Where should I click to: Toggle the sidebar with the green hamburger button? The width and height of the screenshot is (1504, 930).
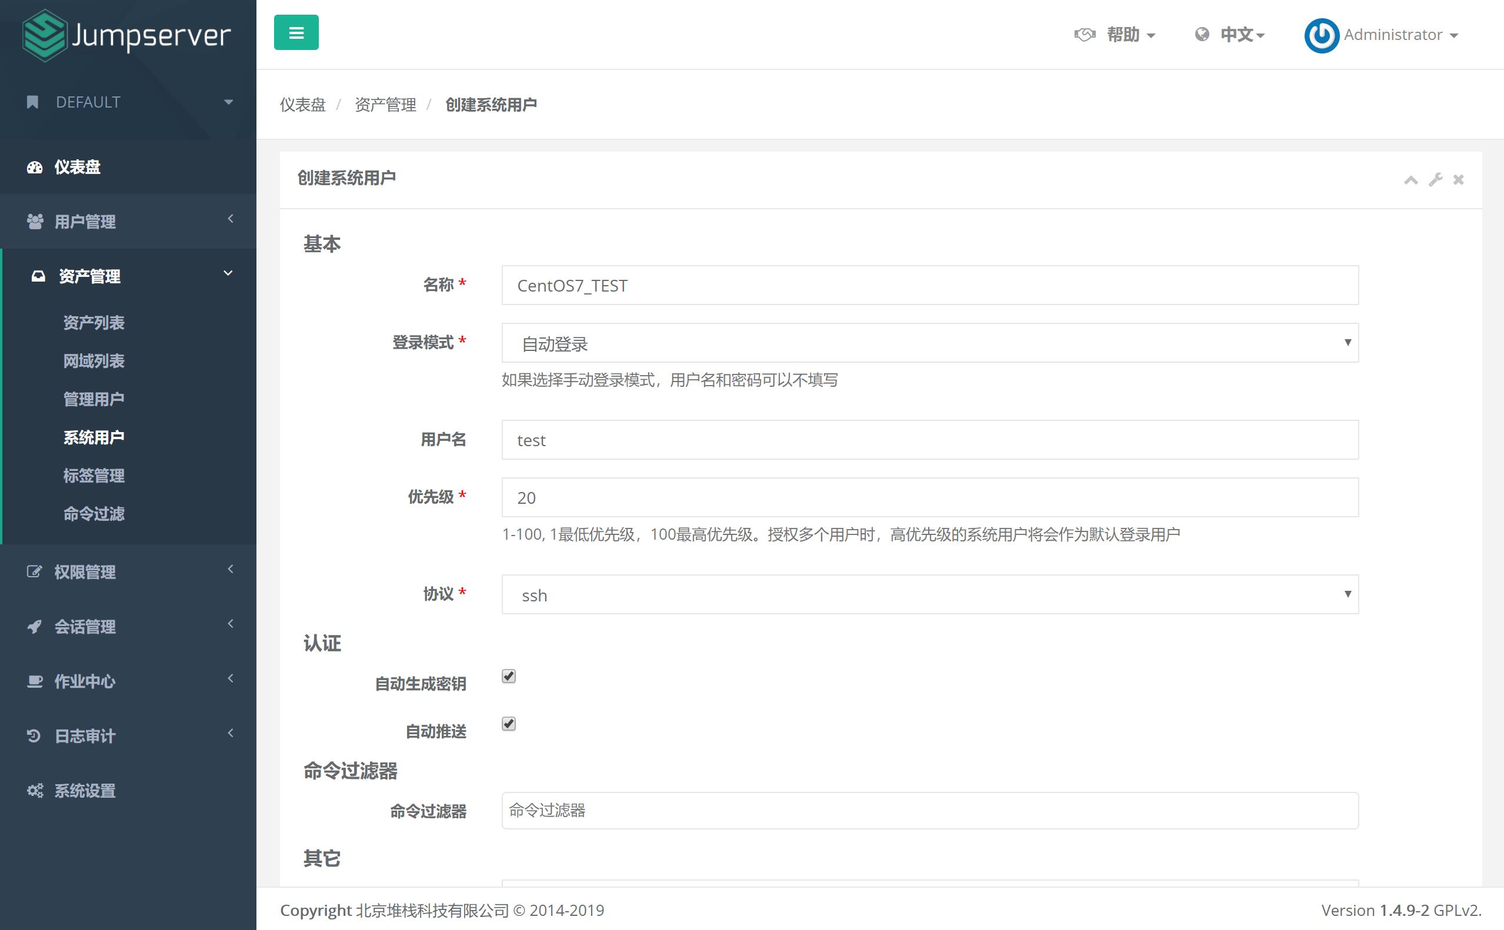tap(296, 32)
